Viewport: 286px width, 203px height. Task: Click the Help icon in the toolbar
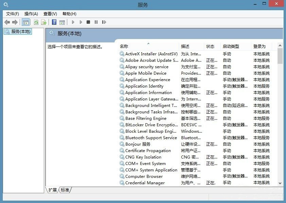[x=54, y=22]
